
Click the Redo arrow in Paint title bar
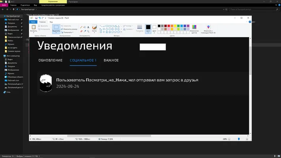click(x=43, y=18)
